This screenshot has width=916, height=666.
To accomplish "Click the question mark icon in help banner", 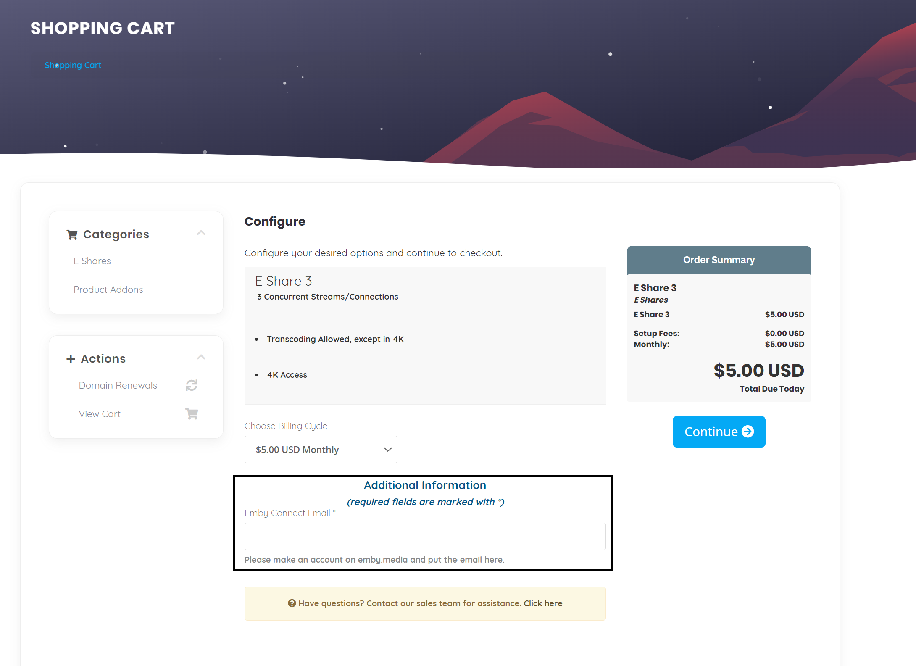I will 292,603.
